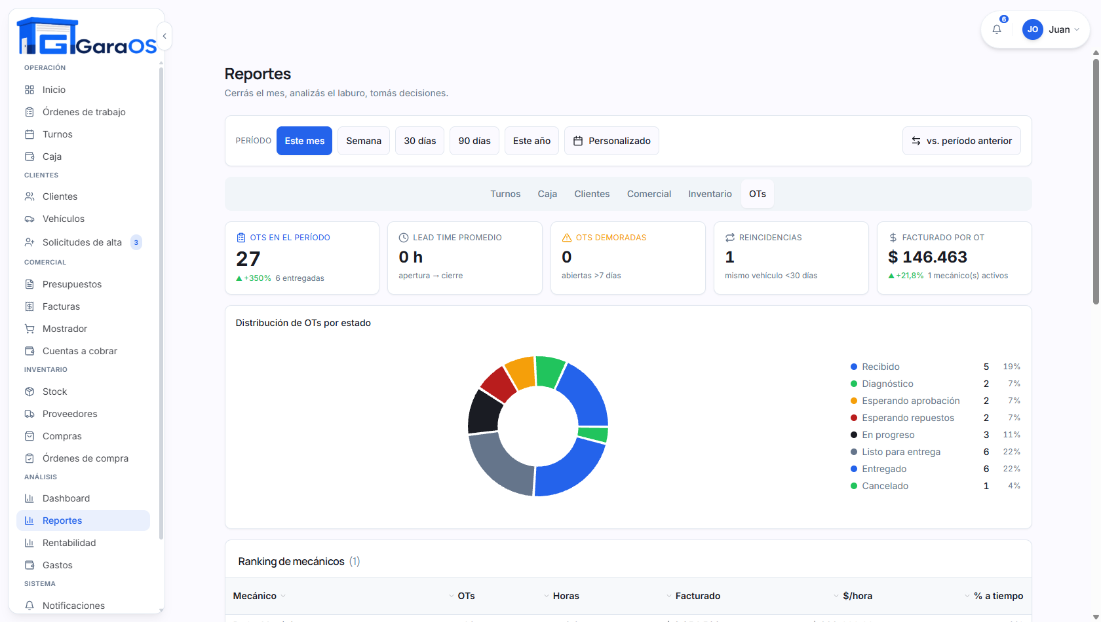Viewport: 1101px width, 622px height.
Task: Select the 90 días period option
Action: tap(474, 141)
